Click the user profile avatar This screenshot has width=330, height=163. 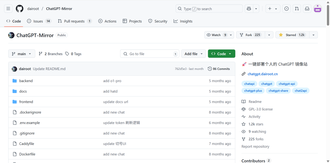pos(318,9)
